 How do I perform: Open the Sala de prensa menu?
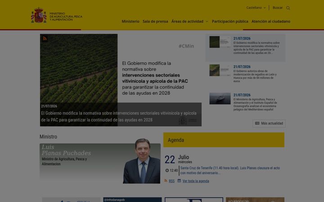click(155, 21)
